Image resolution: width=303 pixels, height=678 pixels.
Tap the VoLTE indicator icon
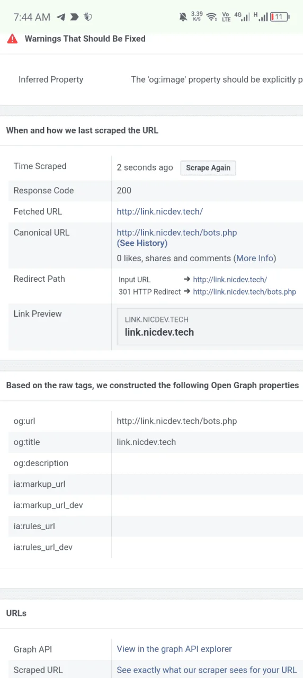pos(226,17)
